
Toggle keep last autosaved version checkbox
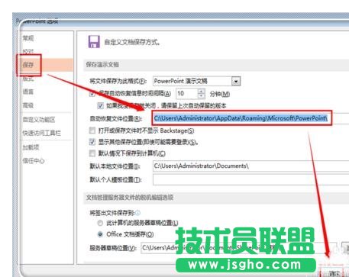click(x=101, y=105)
